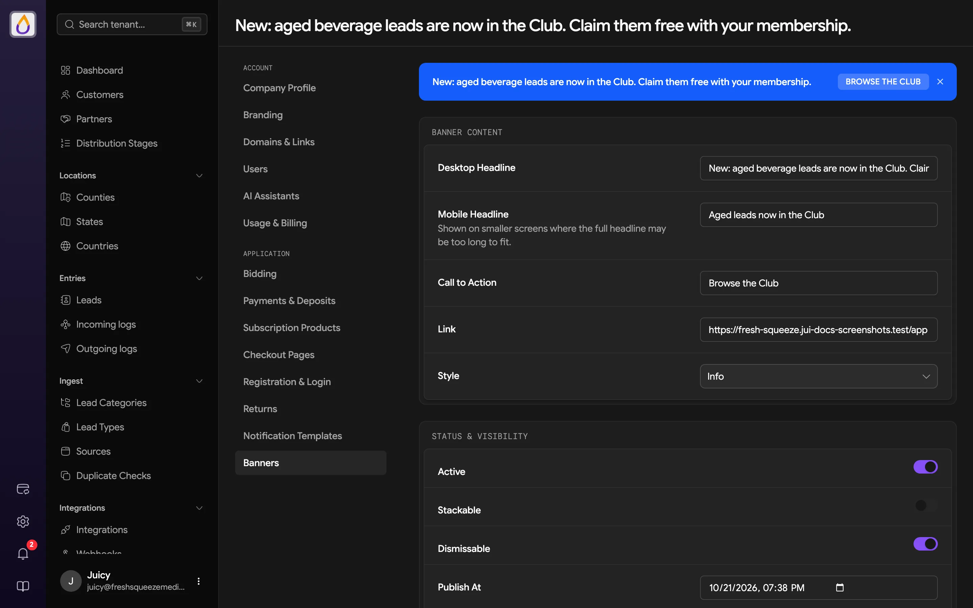Click the Mobile Headline input field
973x608 pixels.
pyautogui.click(x=819, y=215)
